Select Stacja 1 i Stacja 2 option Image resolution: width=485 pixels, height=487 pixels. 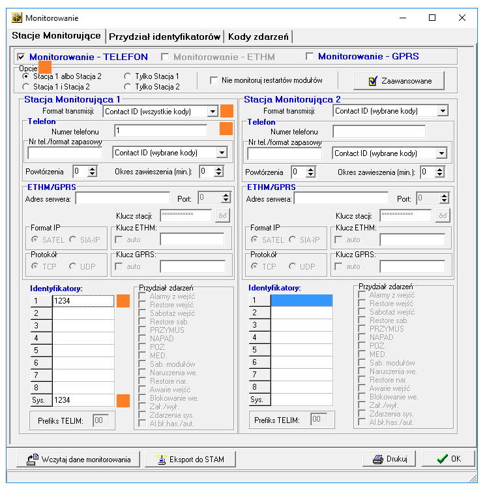[26, 86]
